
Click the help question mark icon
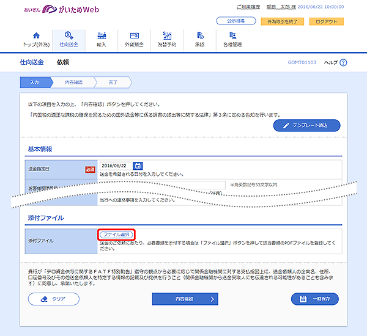tap(343, 63)
